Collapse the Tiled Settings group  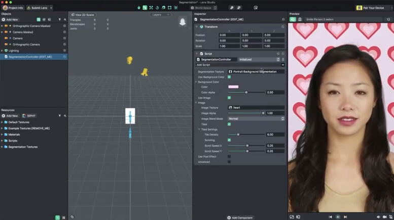[199, 129]
